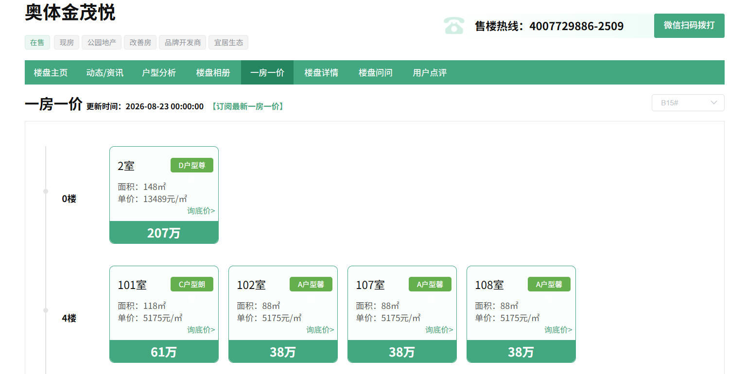Screen dimensions: 746x374
Task: Click the 改善房 tag
Action: 140,42
